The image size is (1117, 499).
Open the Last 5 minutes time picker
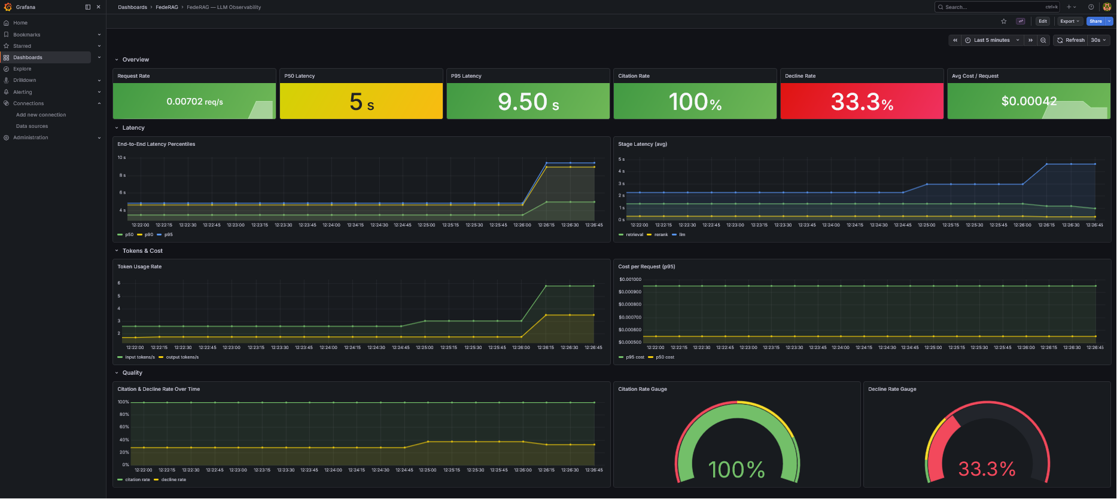point(992,40)
